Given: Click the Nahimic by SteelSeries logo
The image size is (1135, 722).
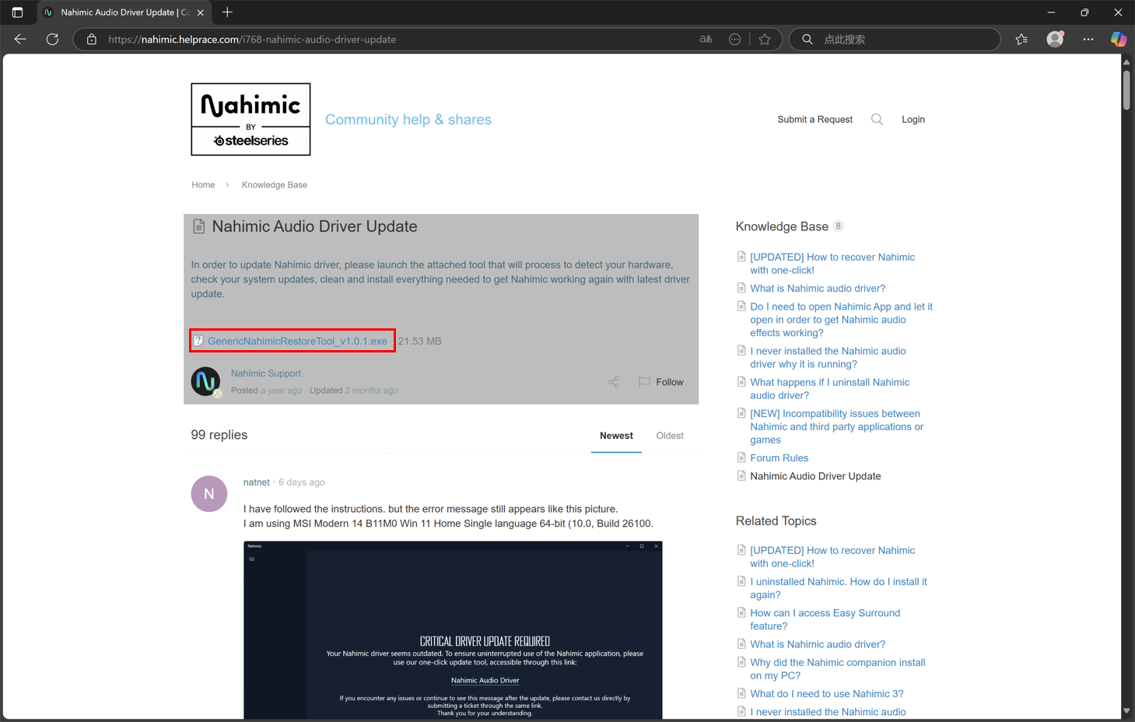Looking at the screenshot, I should pos(250,119).
